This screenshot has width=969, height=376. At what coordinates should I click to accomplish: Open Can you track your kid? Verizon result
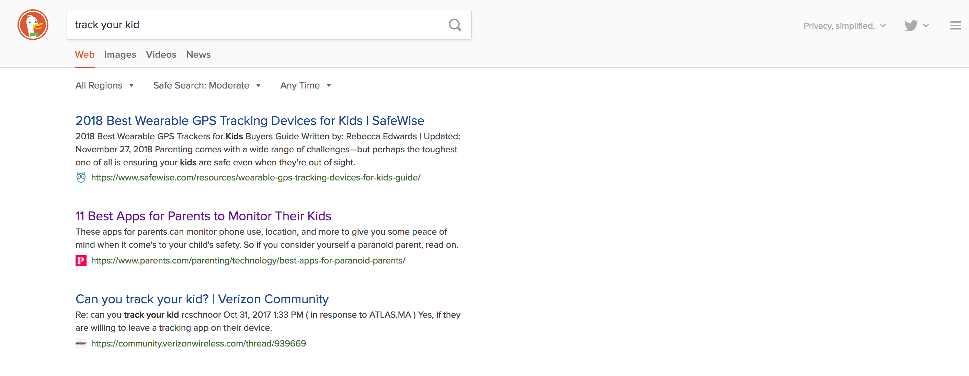(x=202, y=299)
